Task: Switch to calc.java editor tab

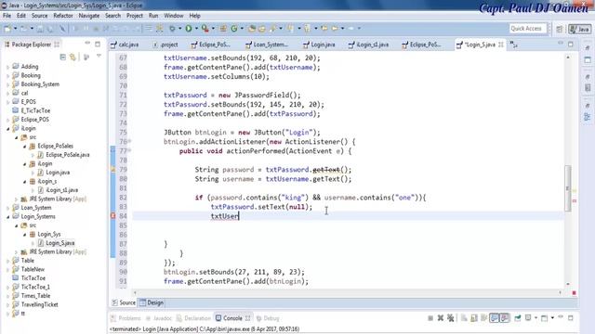Action: click(x=126, y=45)
